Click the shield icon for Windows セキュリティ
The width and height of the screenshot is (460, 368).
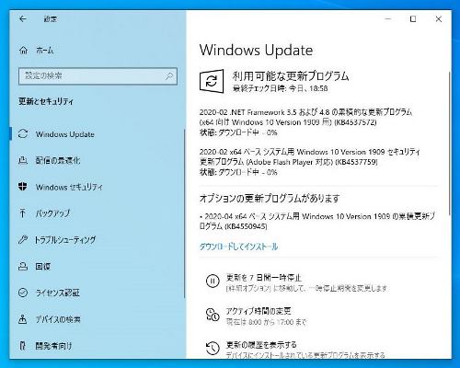23,186
